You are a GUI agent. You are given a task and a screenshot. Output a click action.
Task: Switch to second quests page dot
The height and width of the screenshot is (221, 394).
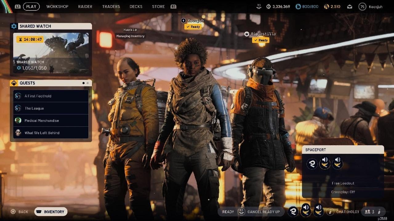click(x=87, y=83)
